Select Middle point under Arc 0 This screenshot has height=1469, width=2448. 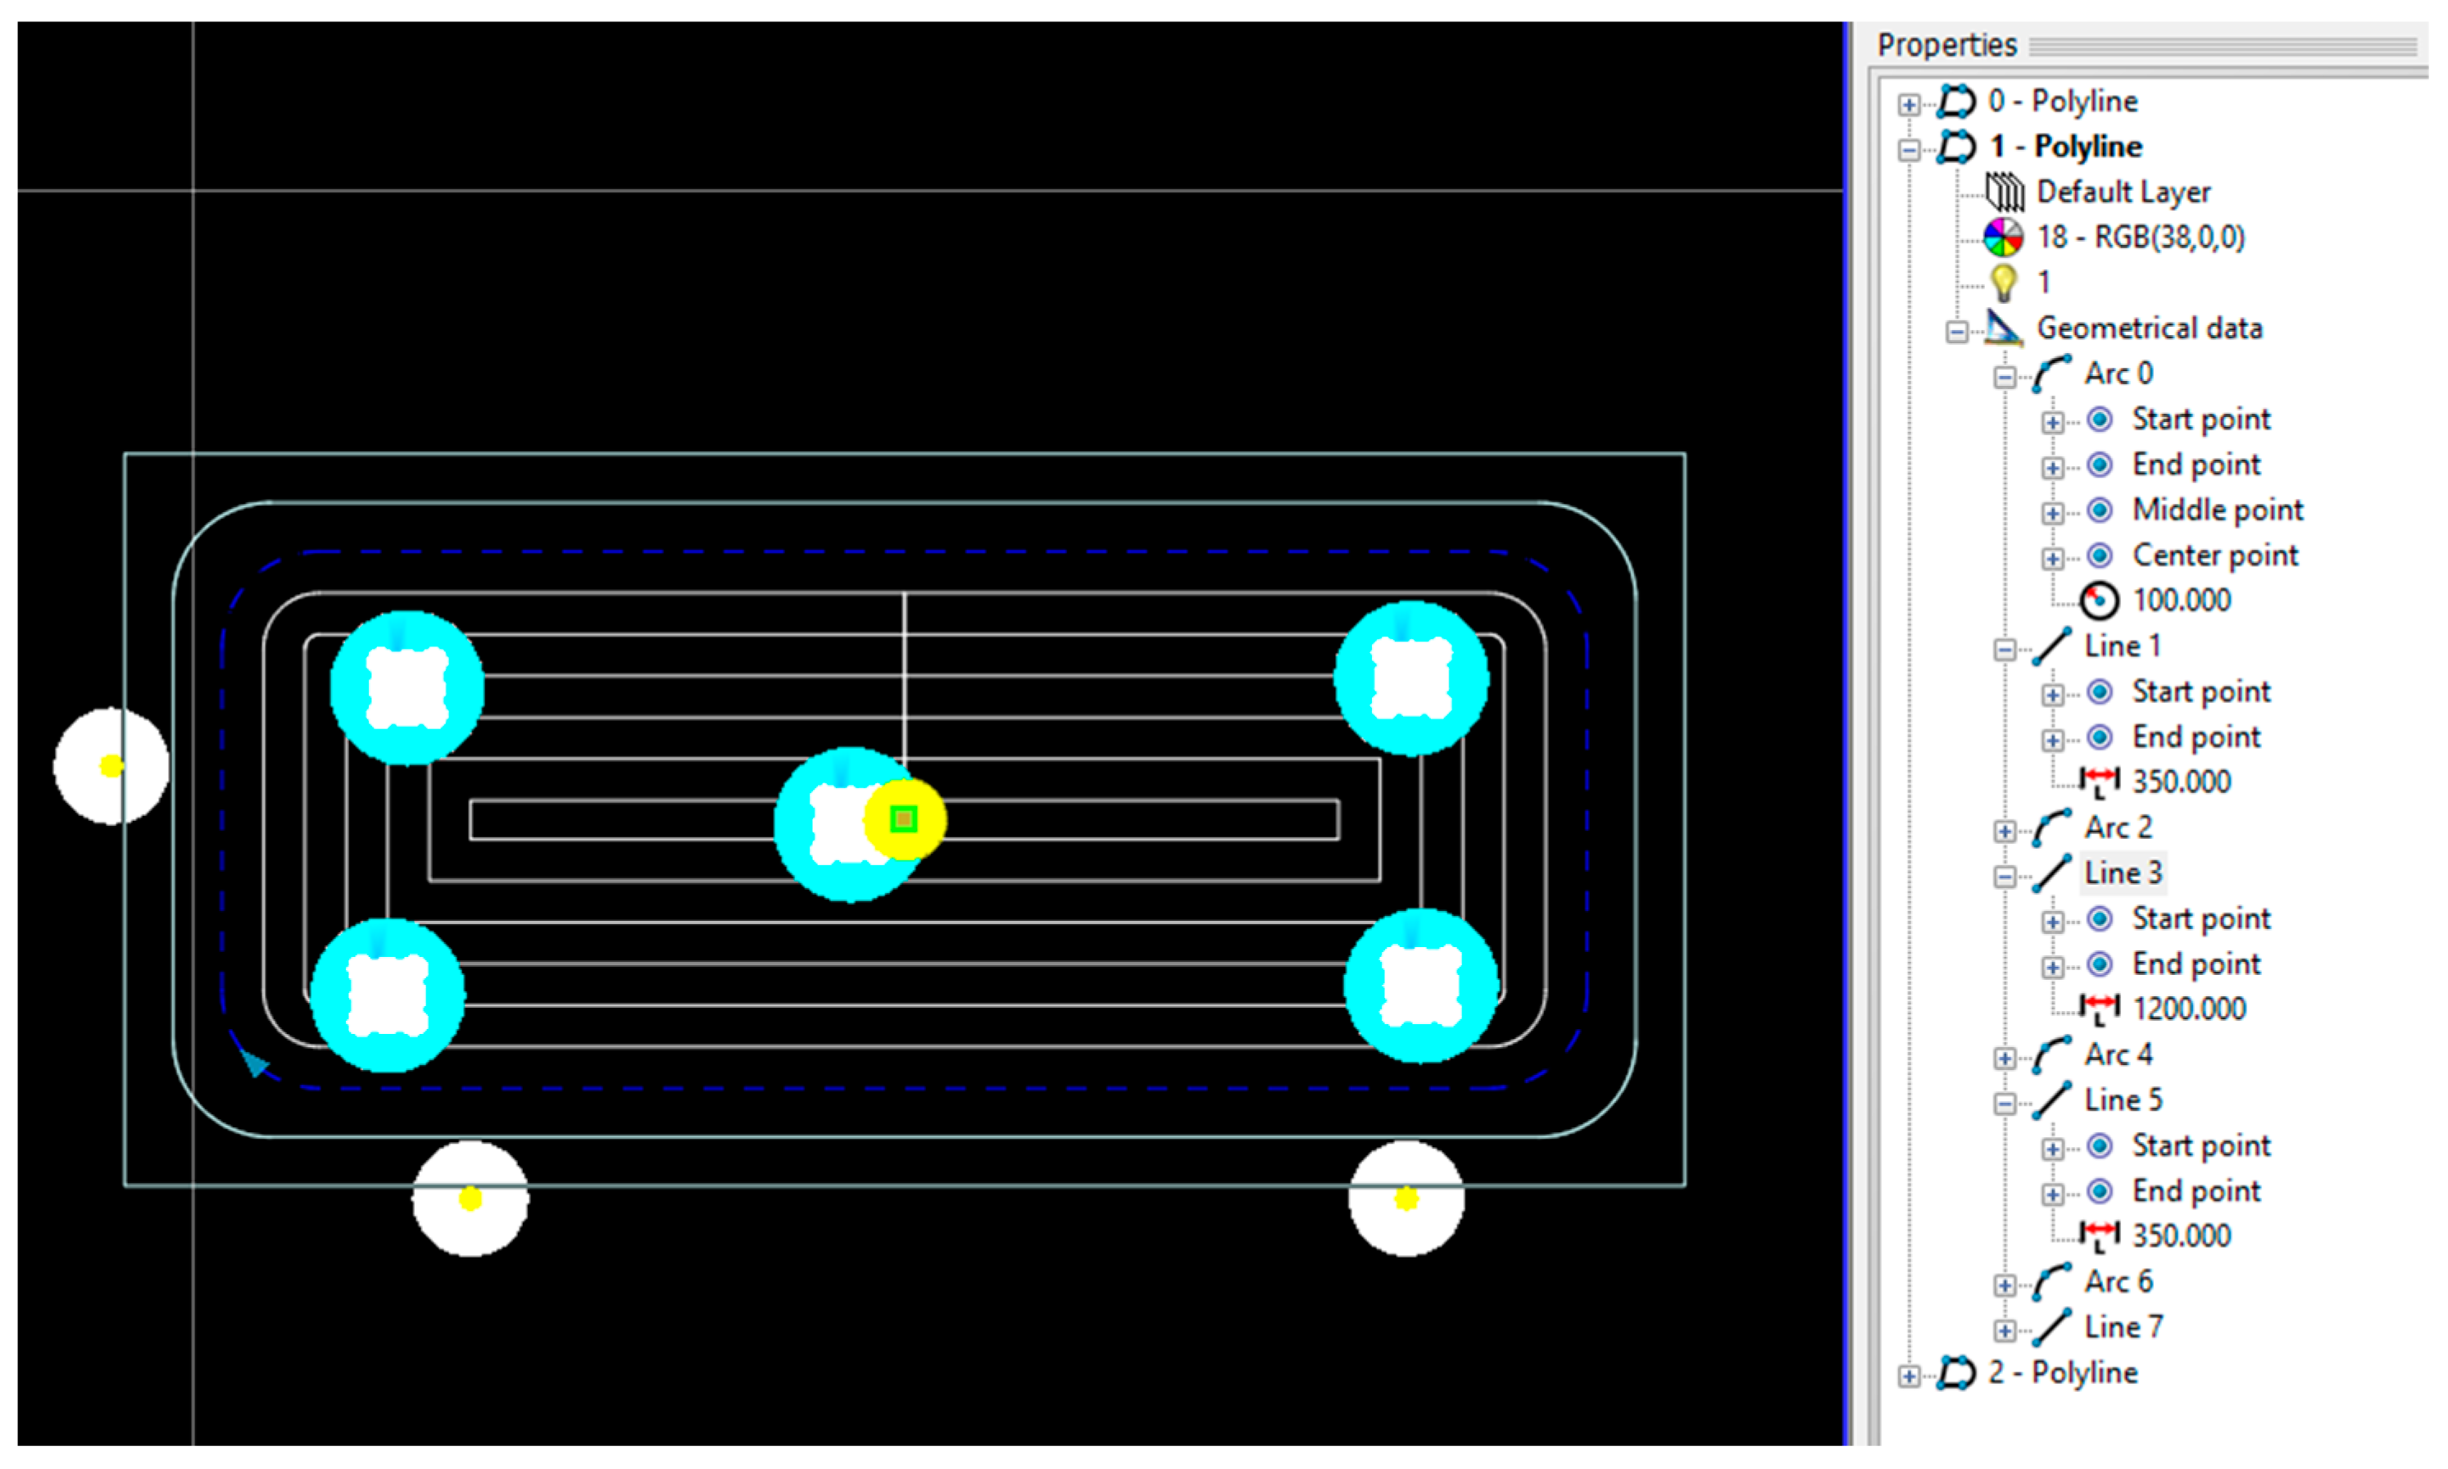(x=2218, y=510)
